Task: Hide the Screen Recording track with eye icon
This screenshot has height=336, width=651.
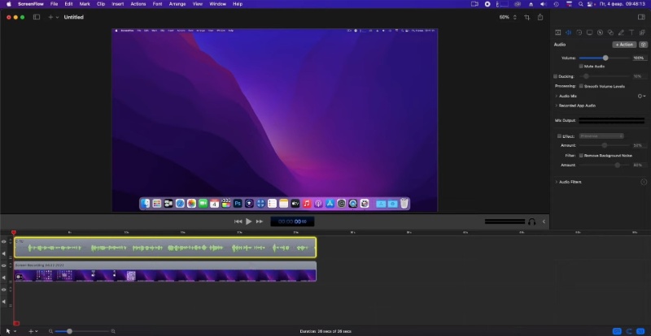Action: point(4,265)
